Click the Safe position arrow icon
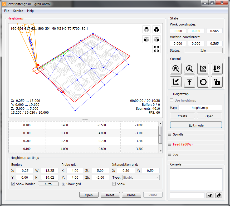 189,82
